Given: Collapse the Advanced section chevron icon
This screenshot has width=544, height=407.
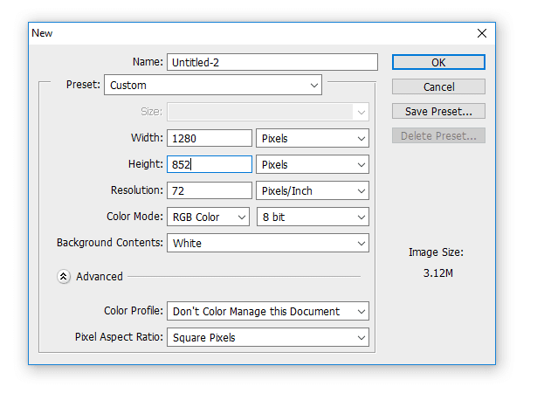Looking at the screenshot, I should click(x=64, y=277).
